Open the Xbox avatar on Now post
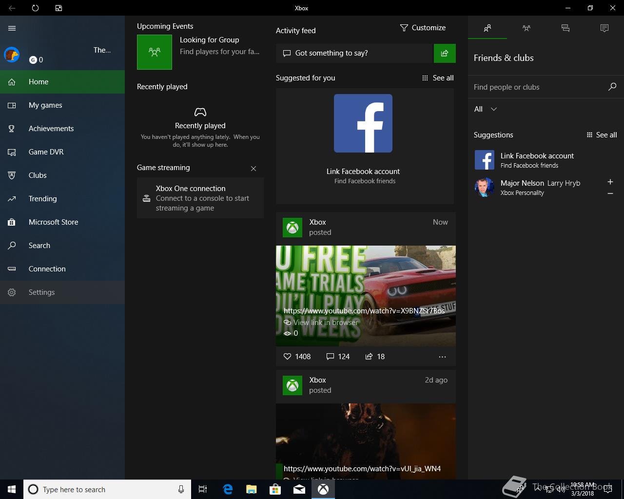Screen dimensions: 624x499 (292, 227)
